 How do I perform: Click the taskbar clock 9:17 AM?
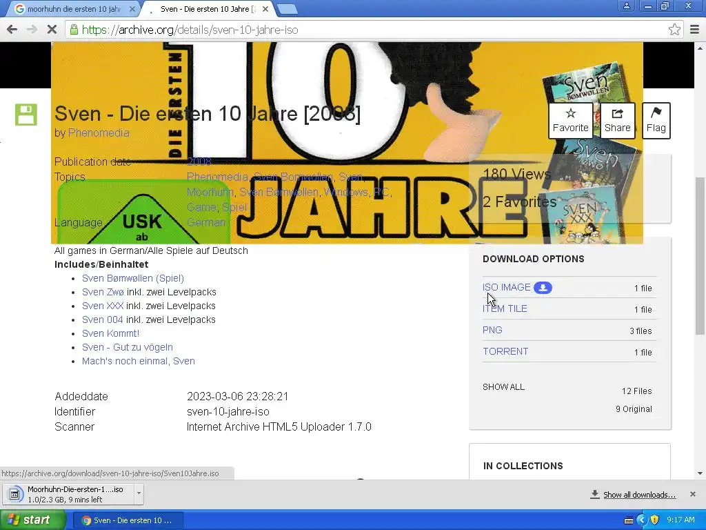point(680,520)
